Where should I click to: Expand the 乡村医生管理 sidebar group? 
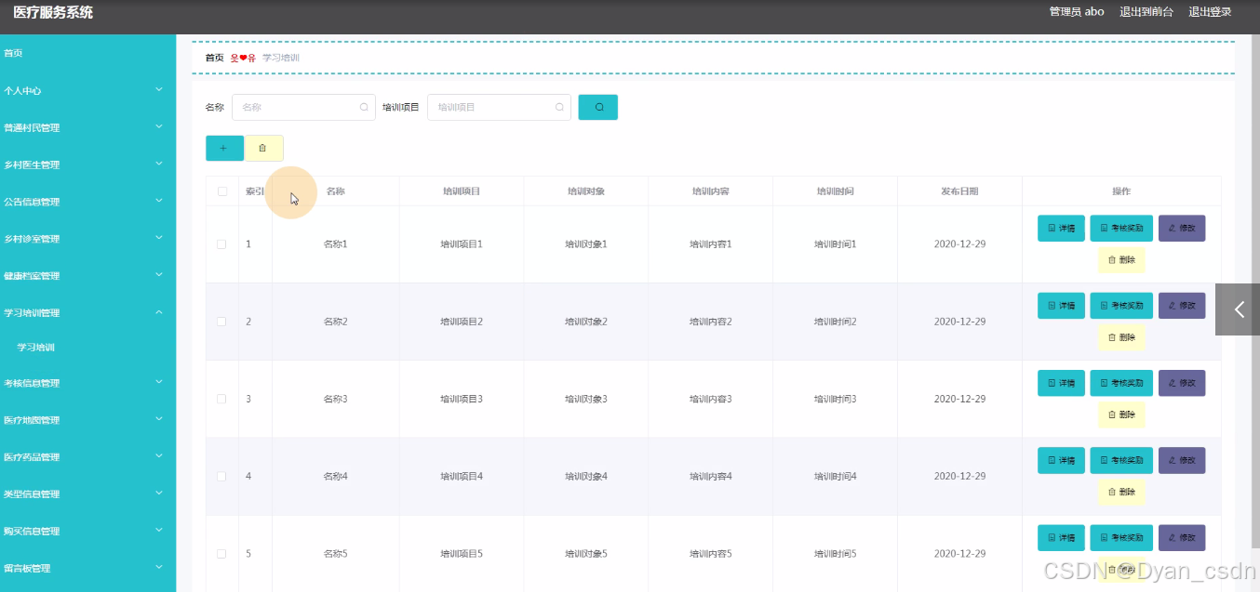(87, 164)
